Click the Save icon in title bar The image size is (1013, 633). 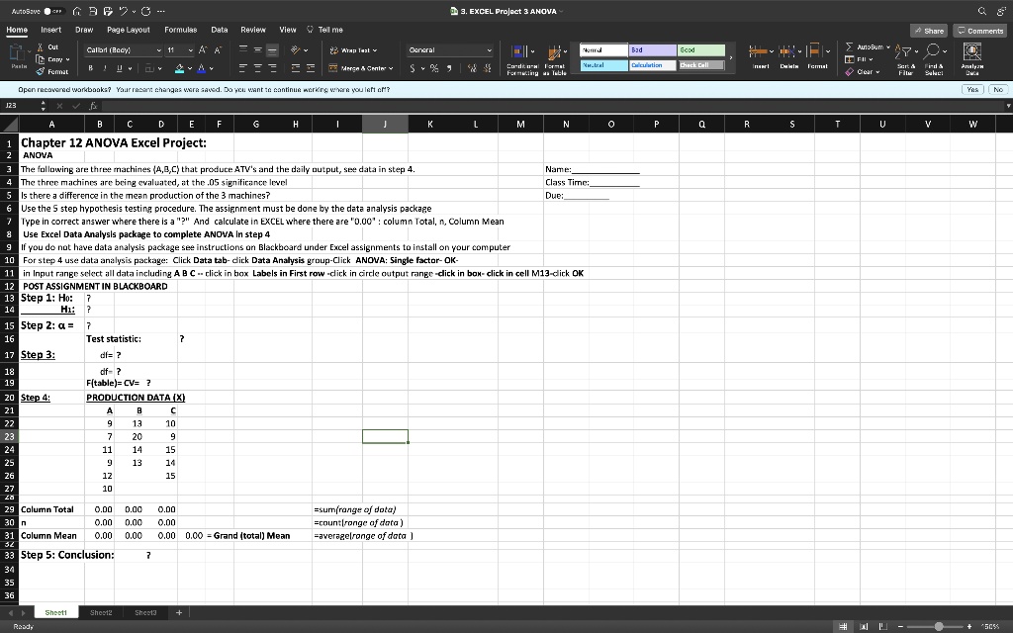point(93,11)
